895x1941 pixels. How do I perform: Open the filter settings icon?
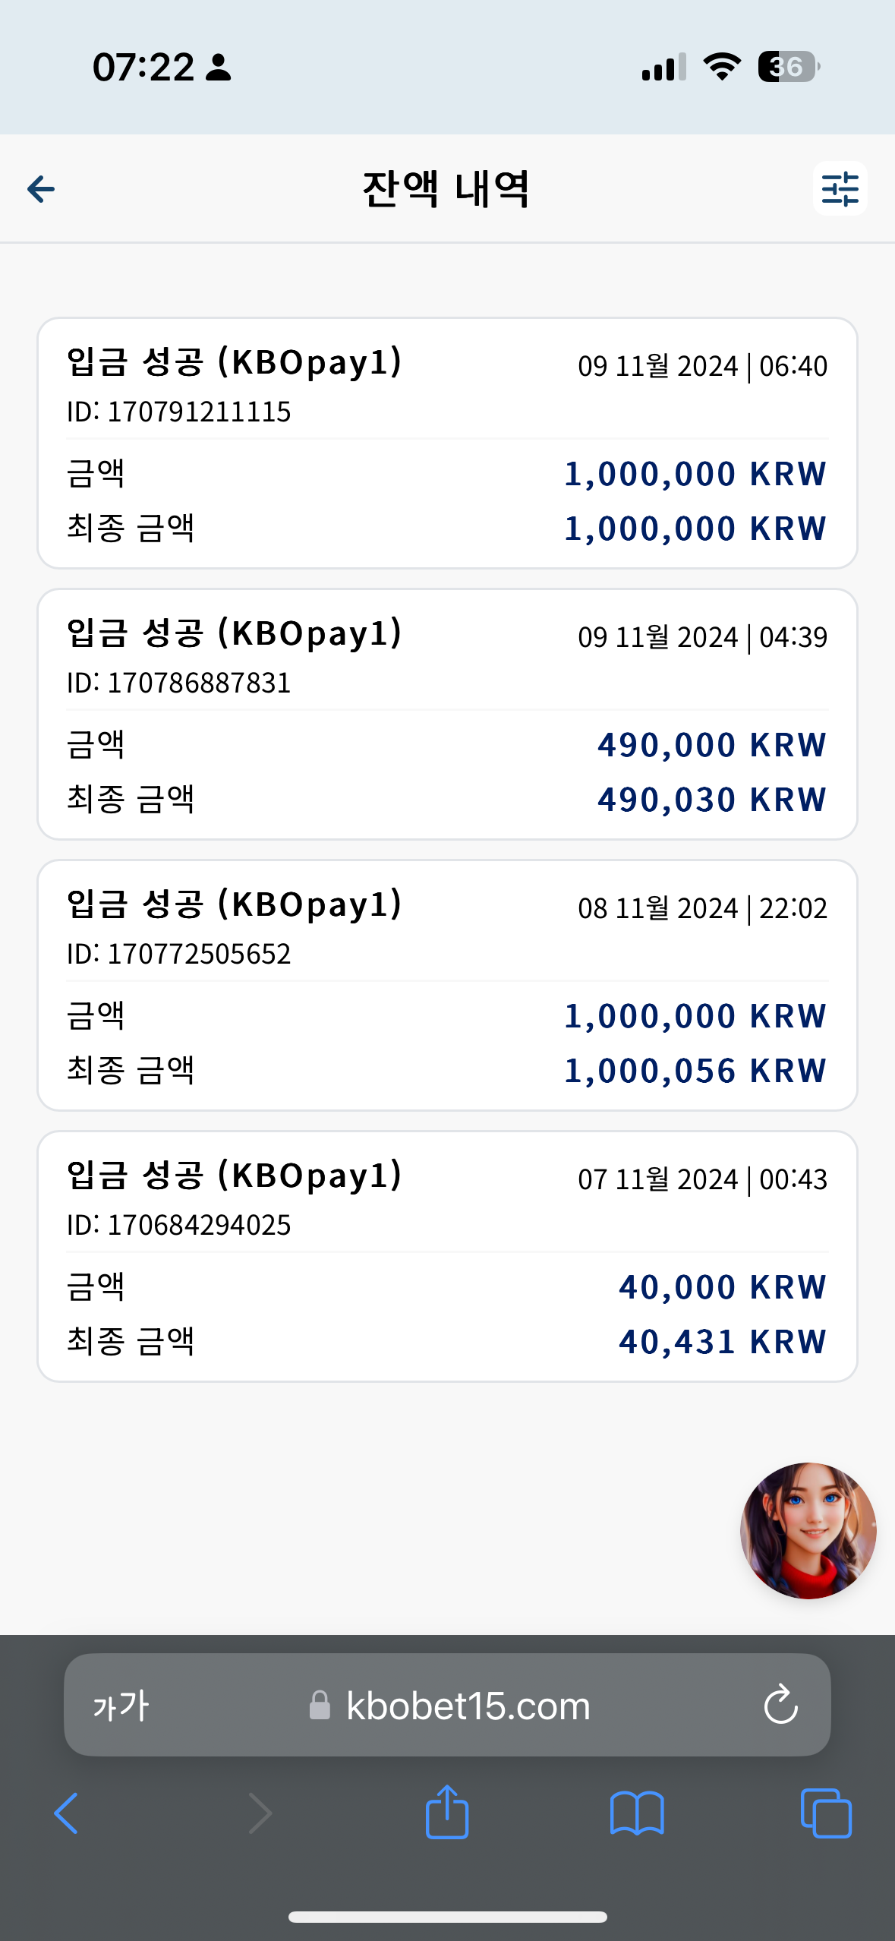(840, 188)
